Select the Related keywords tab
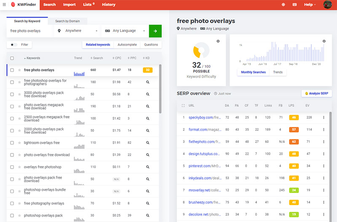 click(98, 45)
